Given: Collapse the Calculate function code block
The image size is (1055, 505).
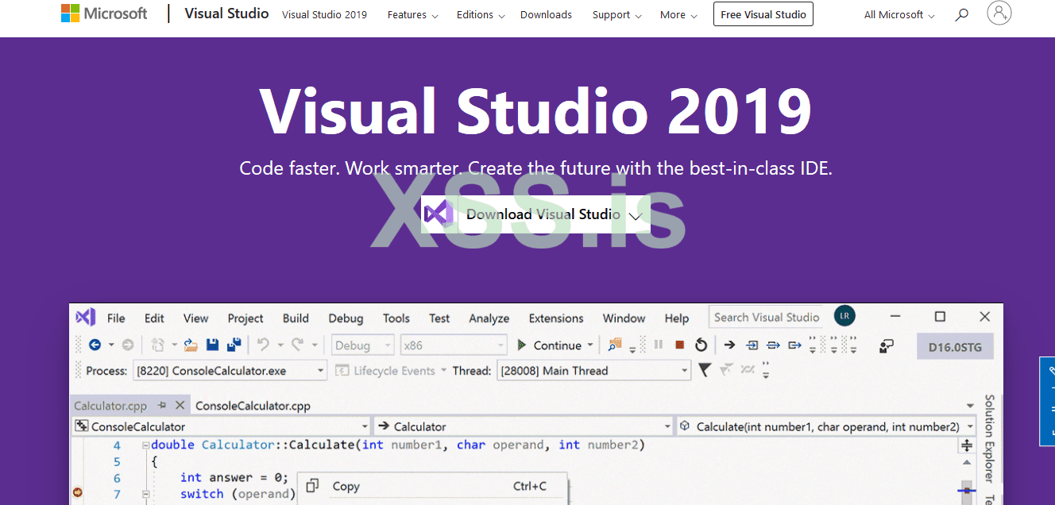Looking at the screenshot, I should point(145,445).
